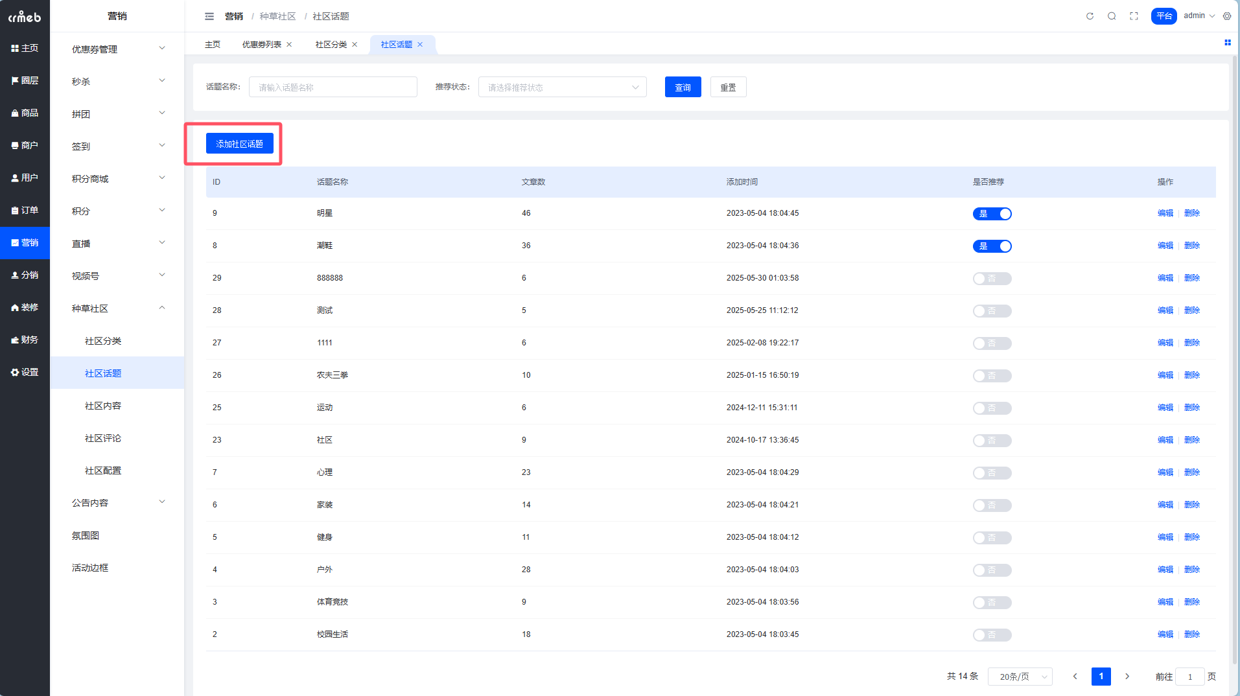1240x696 pixels.
Task: Toggle fullscreen mode icon
Action: tap(1134, 16)
